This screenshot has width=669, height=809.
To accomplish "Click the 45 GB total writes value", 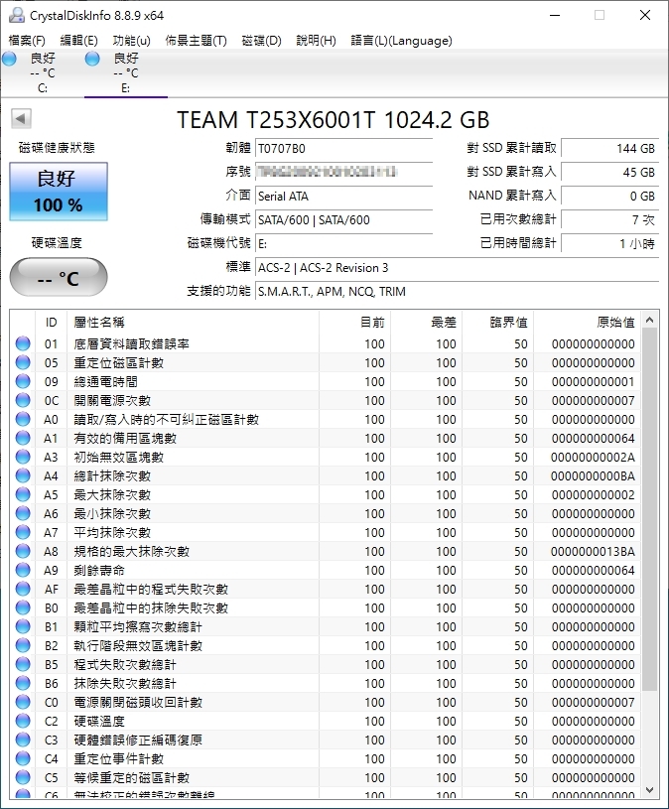I will pos(610,173).
